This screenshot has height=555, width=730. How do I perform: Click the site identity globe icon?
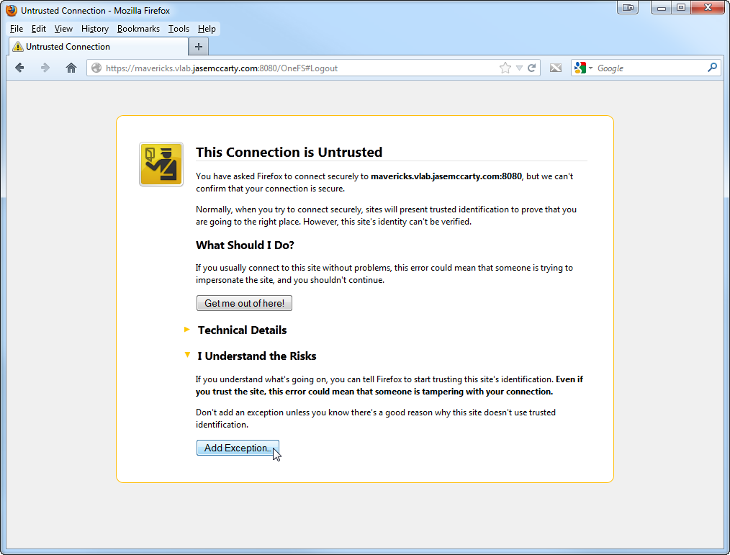(96, 68)
